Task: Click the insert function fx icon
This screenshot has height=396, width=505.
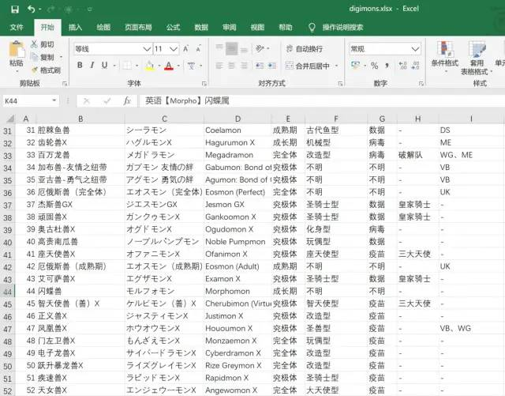Action: tap(127, 101)
